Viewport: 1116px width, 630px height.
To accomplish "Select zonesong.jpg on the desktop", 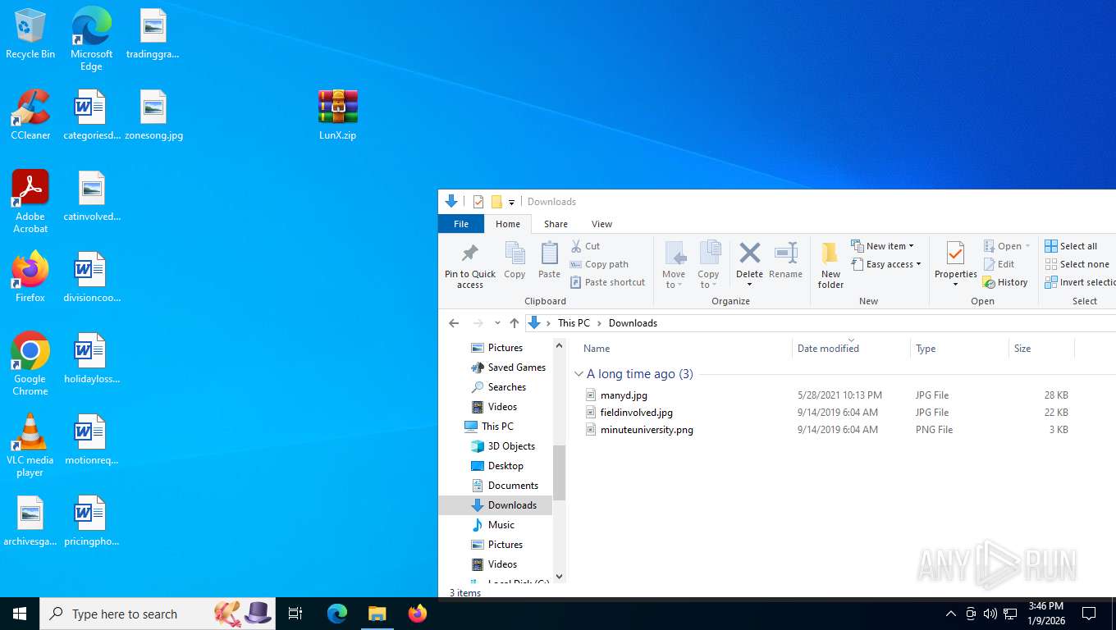I will [153, 116].
